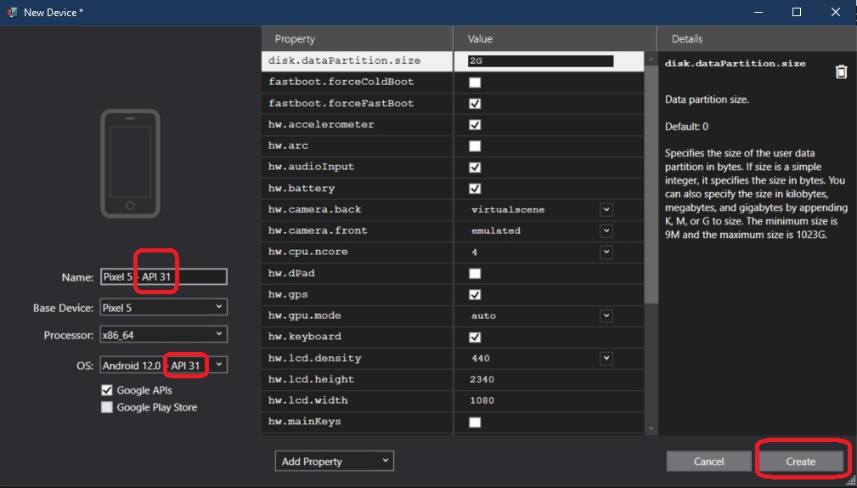Enable the hw.dPad checkbox
Image resolution: width=857 pixels, height=488 pixels.
475,274
